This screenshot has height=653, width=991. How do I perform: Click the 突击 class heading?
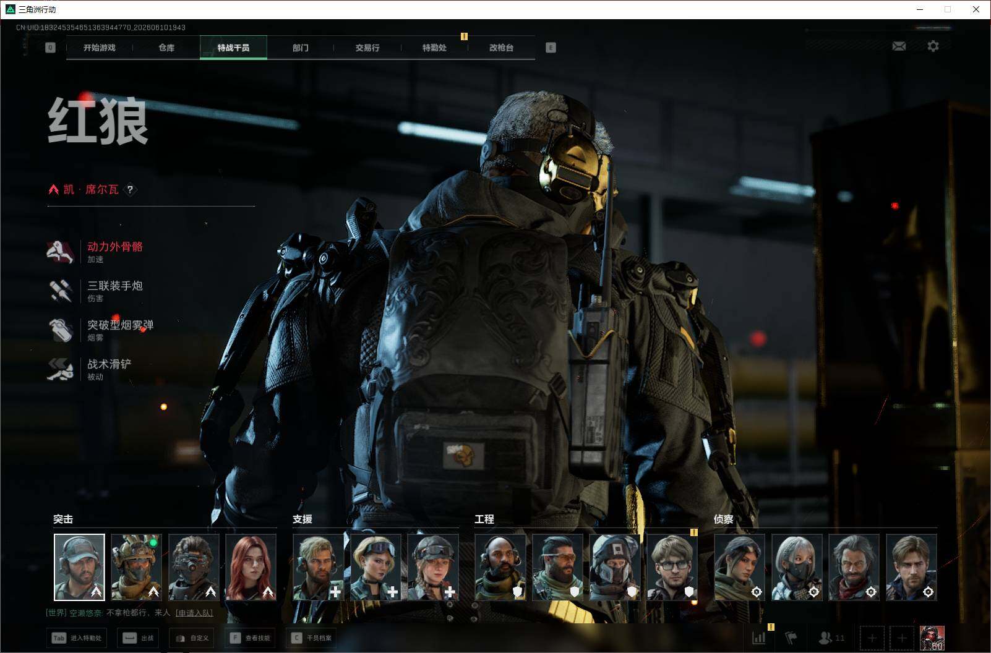pos(63,519)
